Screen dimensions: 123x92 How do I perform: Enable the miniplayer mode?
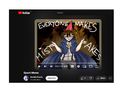pyautogui.click(x=85, y=66)
